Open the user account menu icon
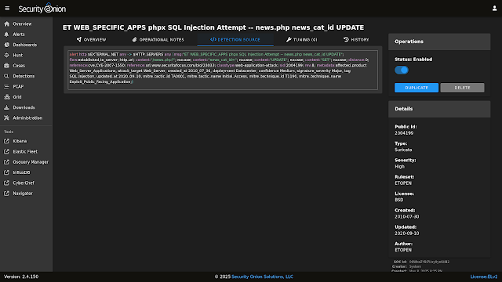Screen dimensions: 502x282 pos(494,9)
